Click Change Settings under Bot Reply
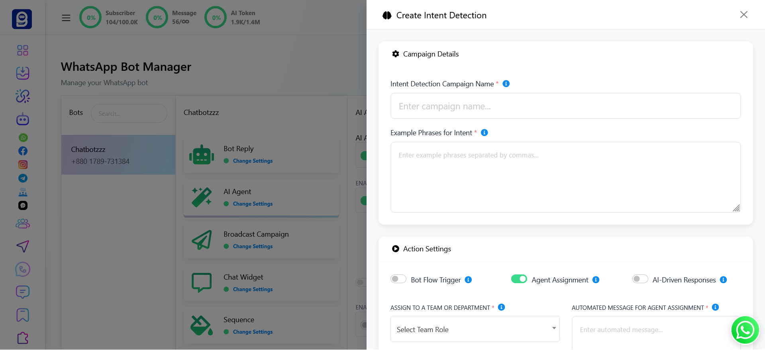The height and width of the screenshot is (350, 765). 253,161
